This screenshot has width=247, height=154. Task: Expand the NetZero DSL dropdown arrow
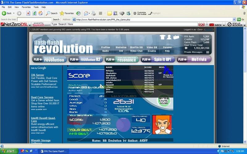coord(29,24)
